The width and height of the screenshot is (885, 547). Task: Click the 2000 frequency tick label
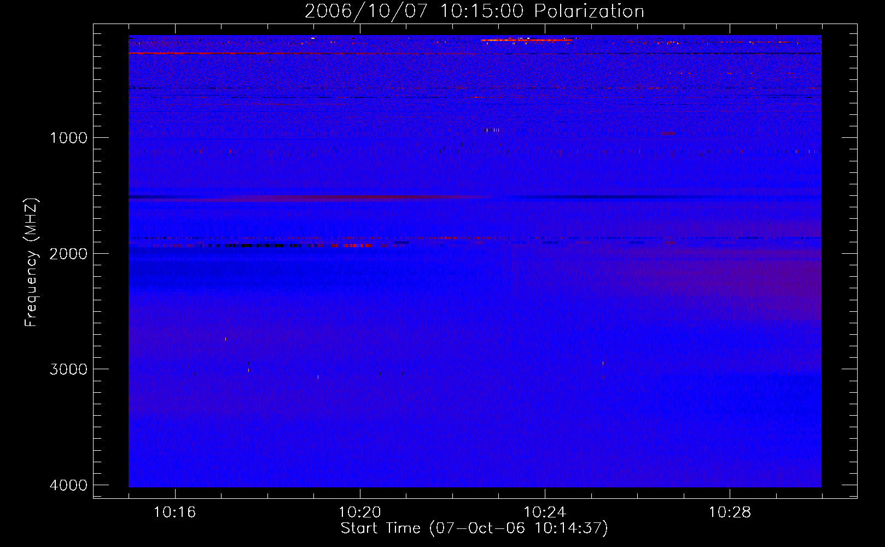(x=68, y=253)
